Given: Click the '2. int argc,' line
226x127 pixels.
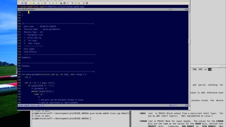Looking at the screenshot, I should click(31, 41).
